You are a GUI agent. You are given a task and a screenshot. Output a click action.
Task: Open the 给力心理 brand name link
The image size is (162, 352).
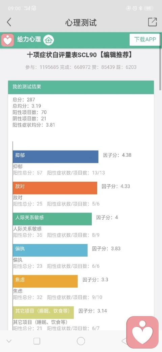[29, 39]
